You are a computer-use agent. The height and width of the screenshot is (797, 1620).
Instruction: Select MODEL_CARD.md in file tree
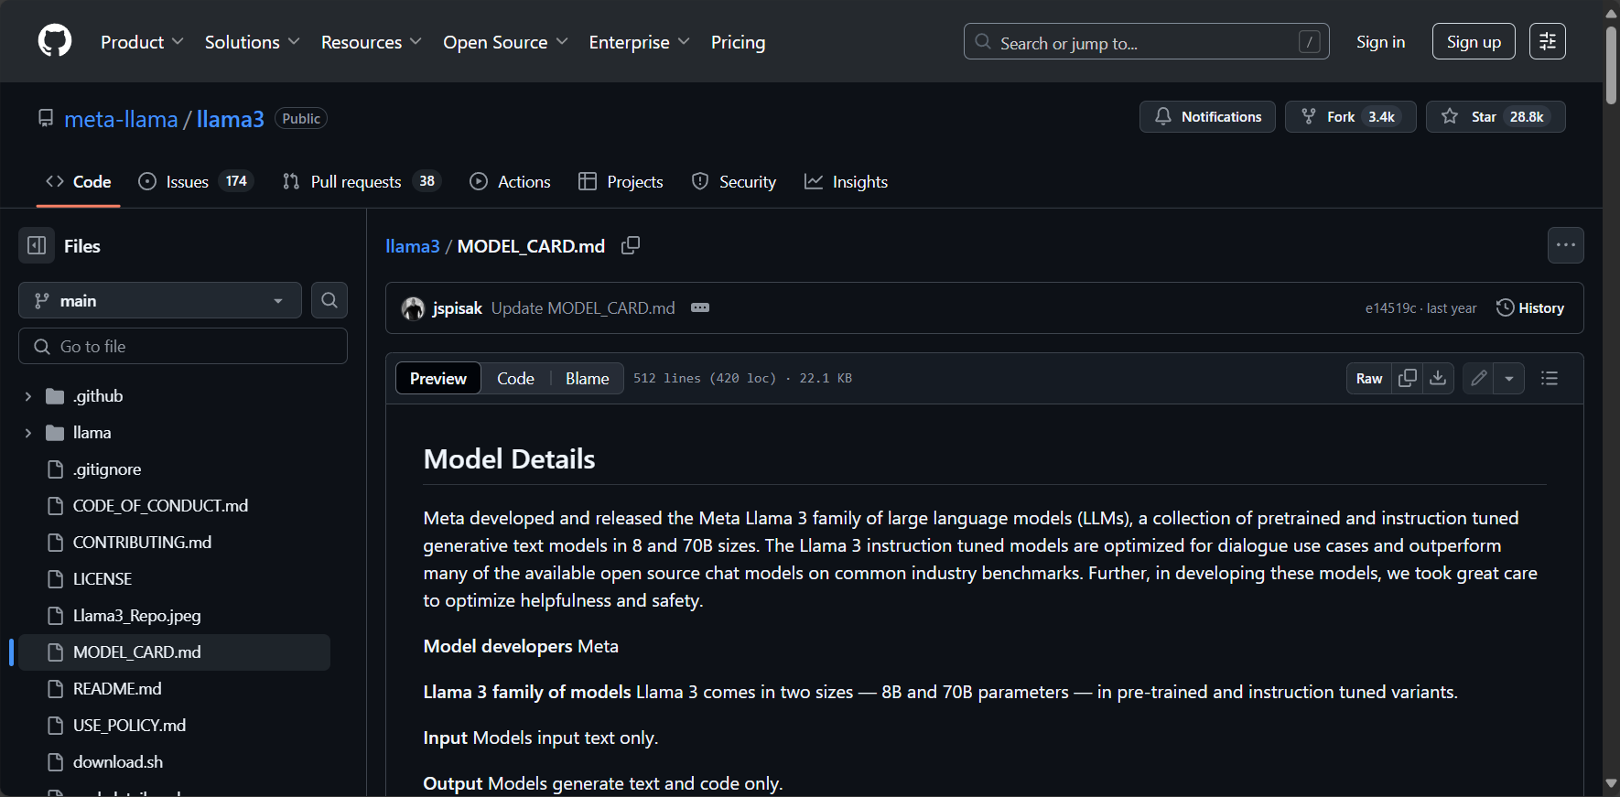[x=174, y=652]
